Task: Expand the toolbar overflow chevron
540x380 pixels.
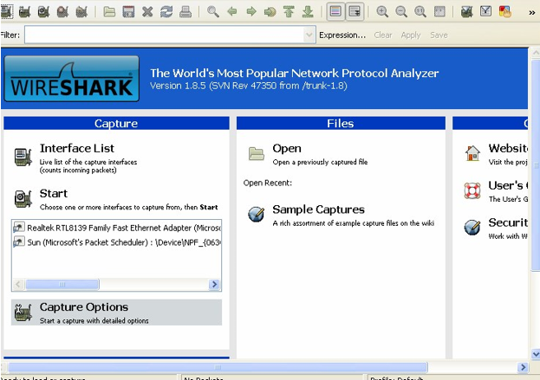Action: click(532, 13)
